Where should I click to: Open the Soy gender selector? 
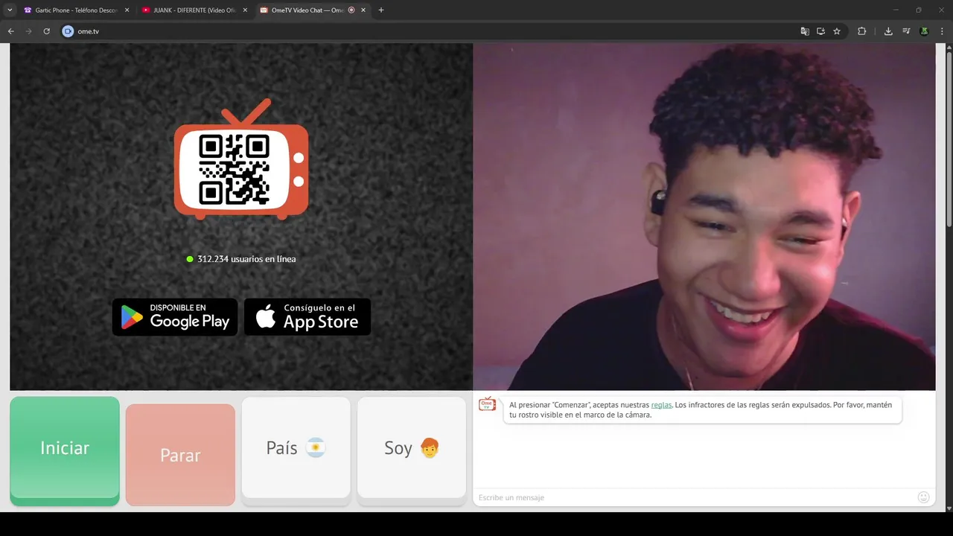point(412,450)
